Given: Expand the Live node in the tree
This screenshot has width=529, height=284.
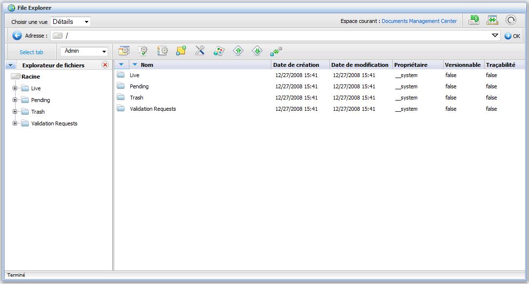Looking at the screenshot, I should (x=15, y=88).
